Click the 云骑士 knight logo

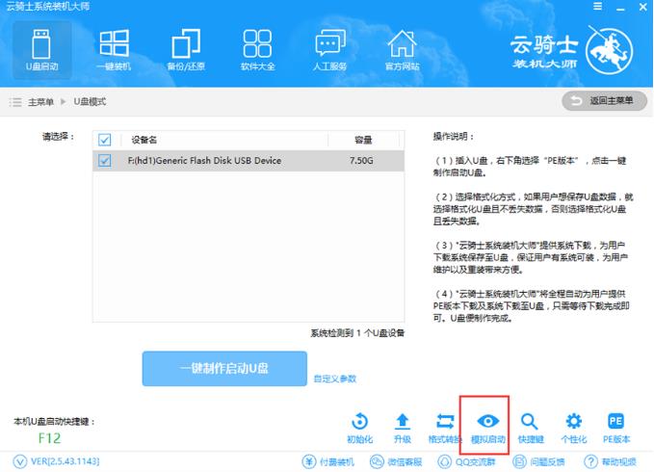[609, 51]
